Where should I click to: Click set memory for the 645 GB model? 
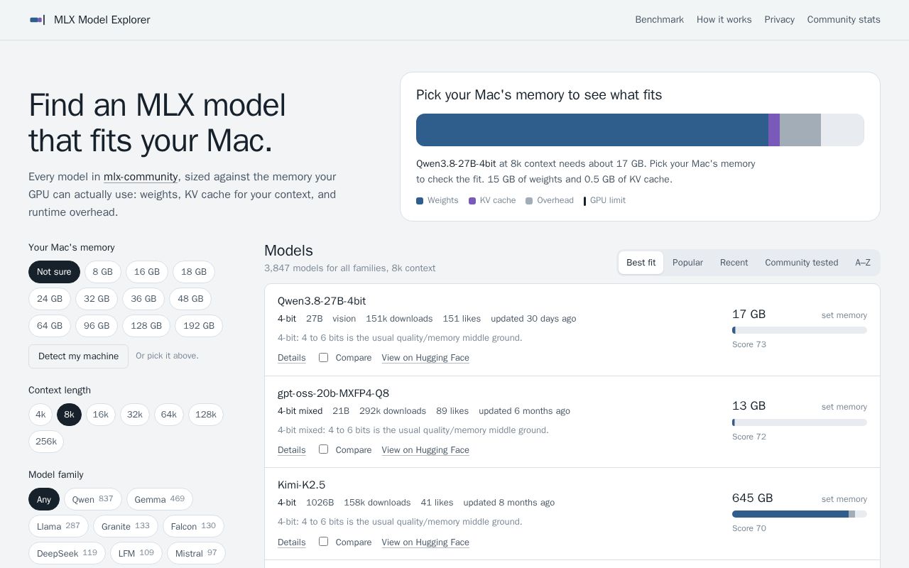(844, 499)
